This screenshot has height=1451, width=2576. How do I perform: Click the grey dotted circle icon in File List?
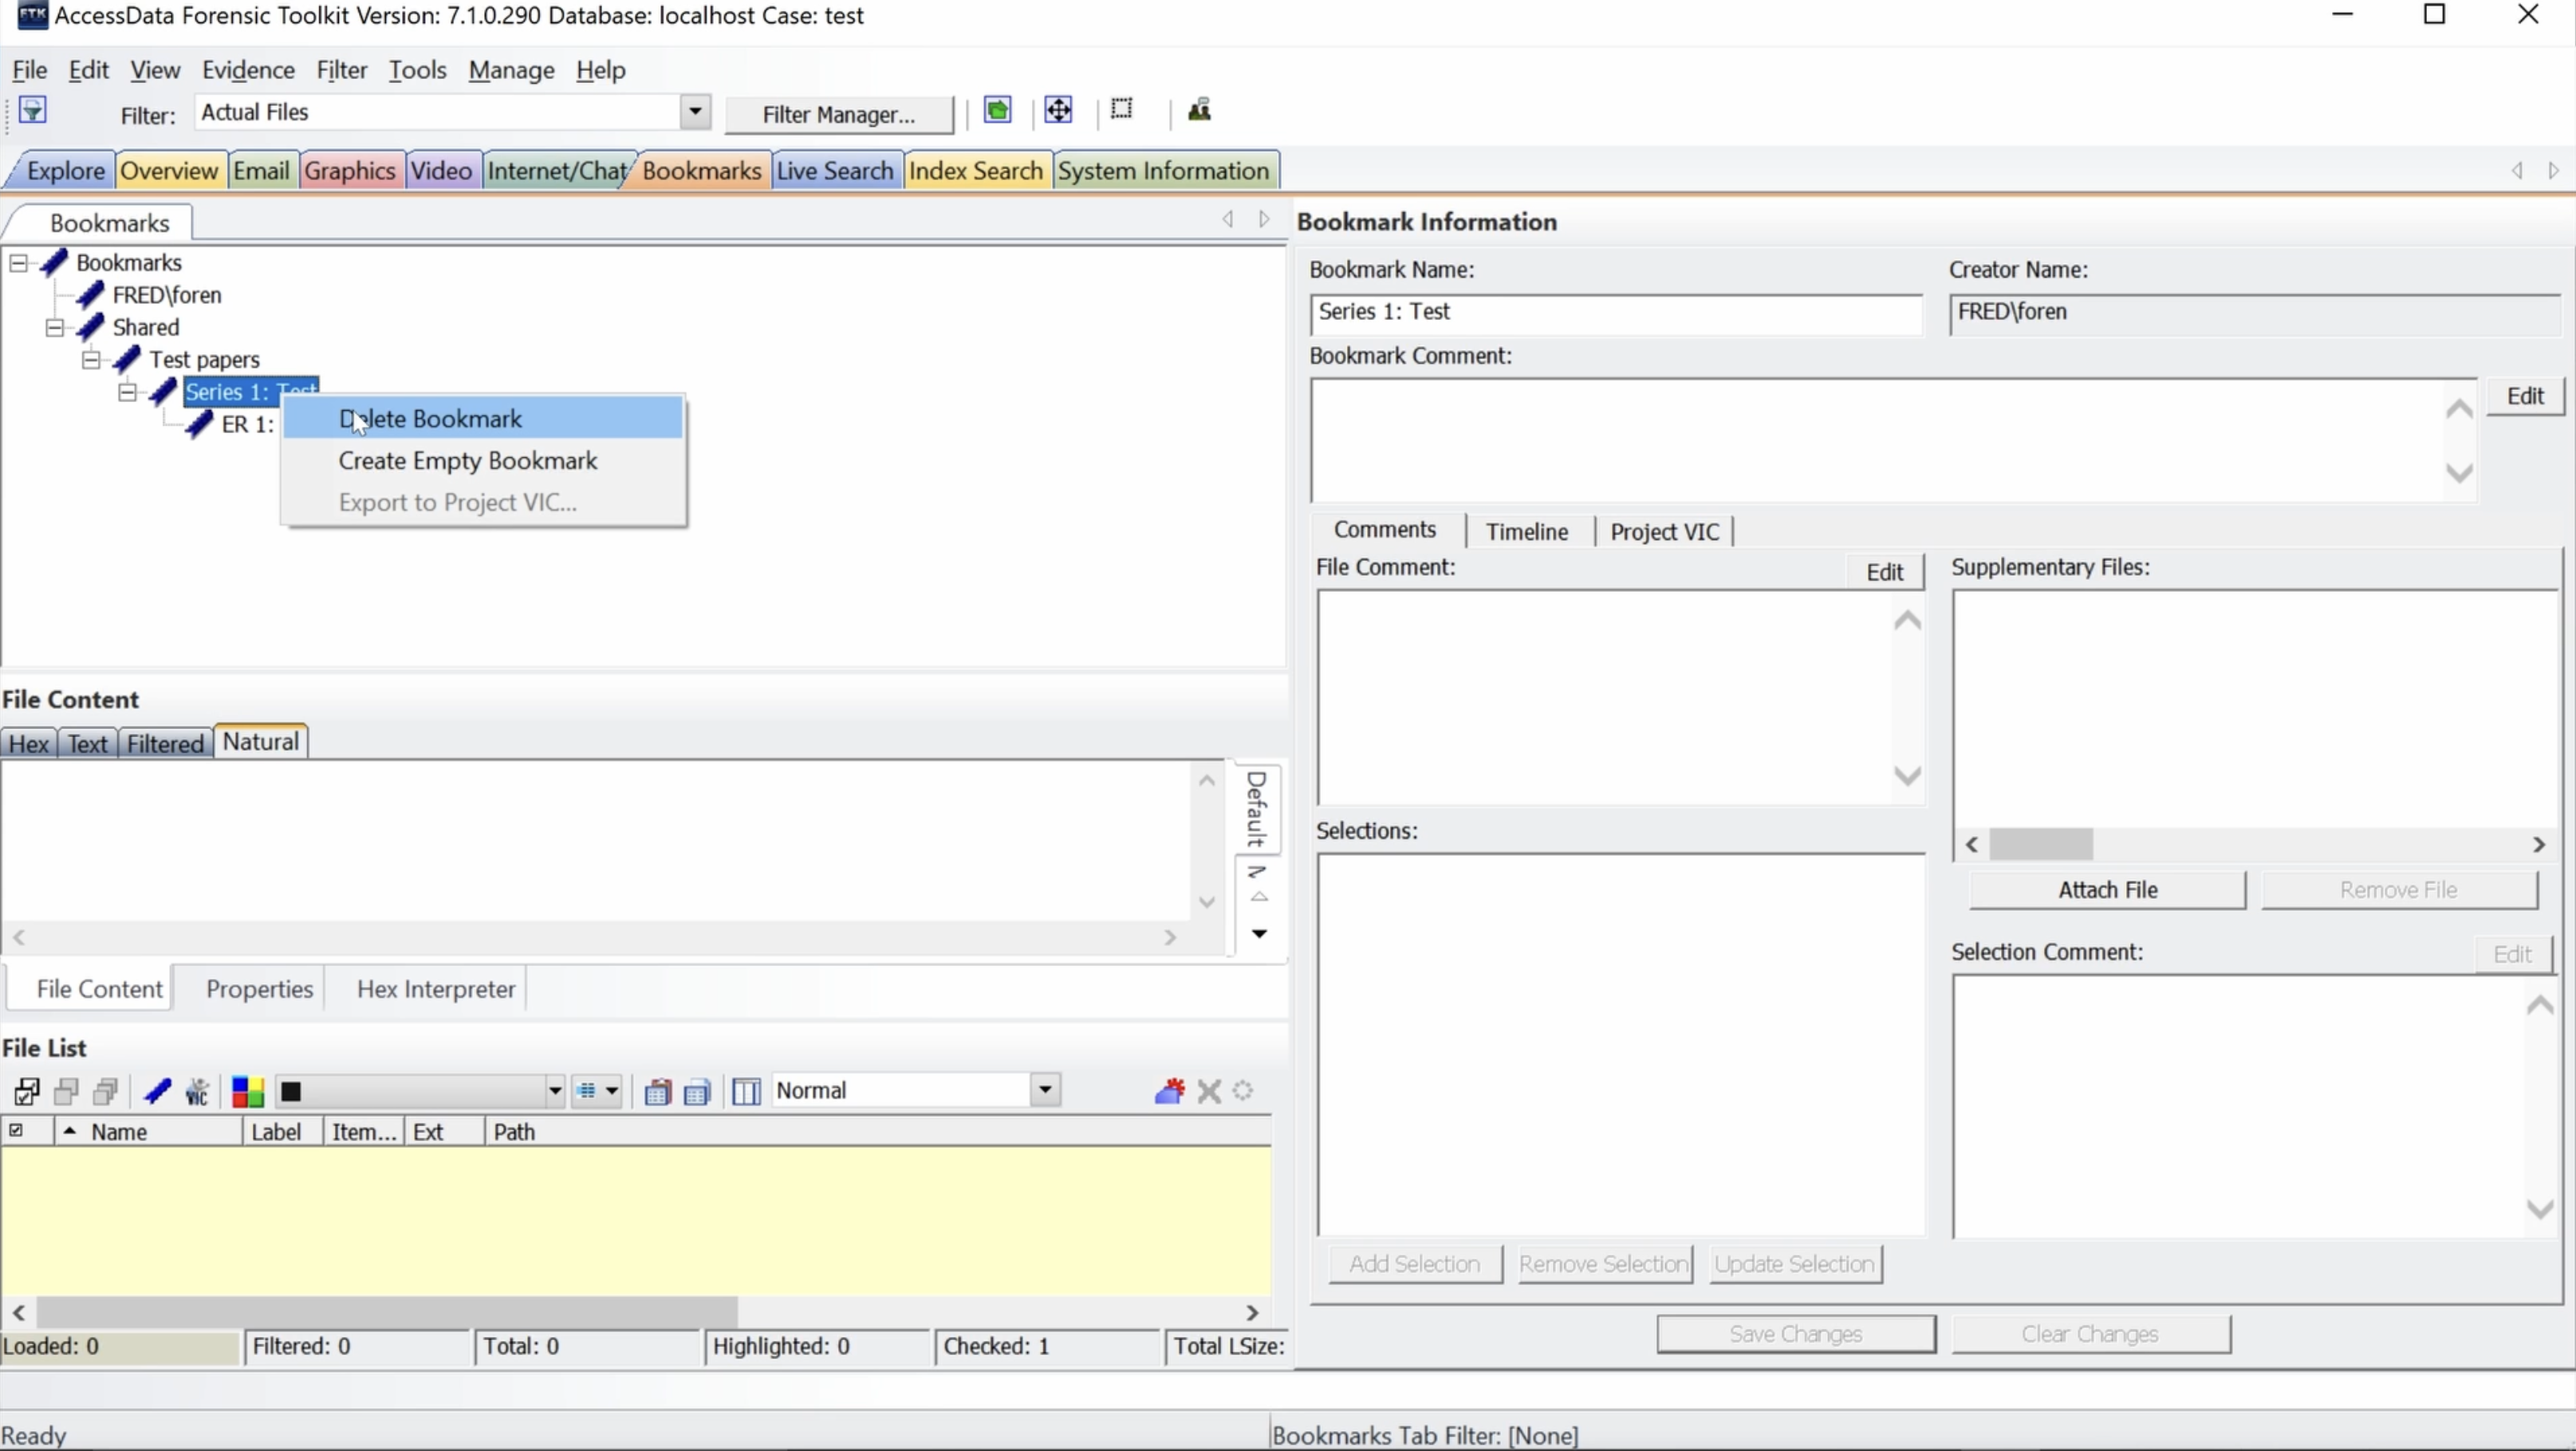[1243, 1091]
